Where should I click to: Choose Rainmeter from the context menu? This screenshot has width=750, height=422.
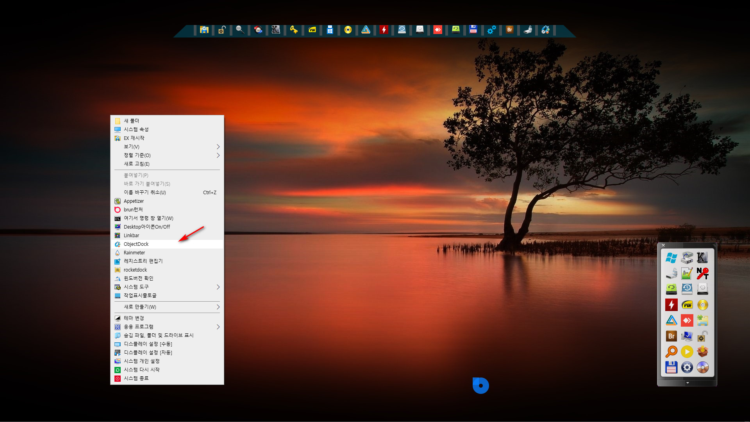coord(167,252)
